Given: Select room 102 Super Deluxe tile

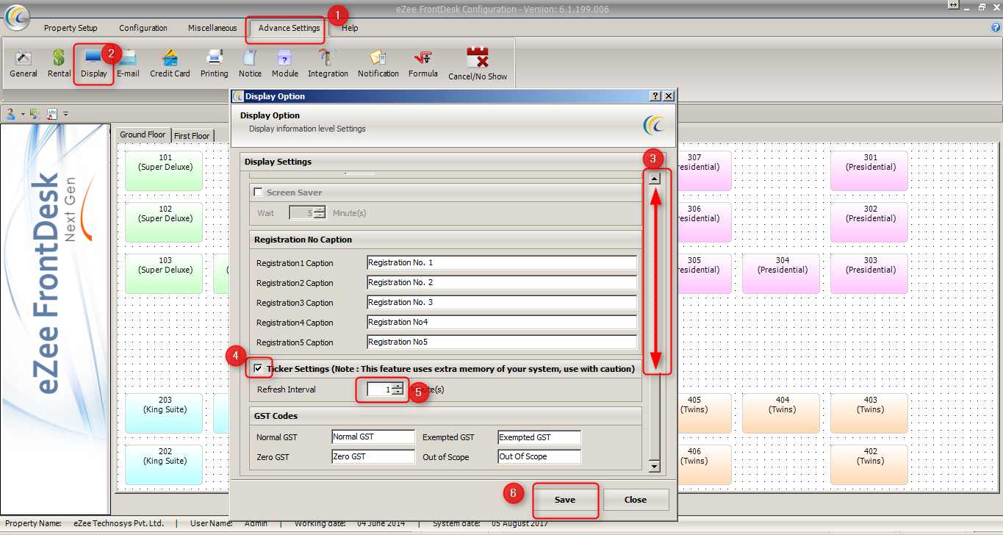Looking at the screenshot, I should 165,222.
